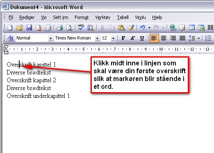Click inside the font name field
Viewport: 214px width, 153px height.
[x=75, y=38]
